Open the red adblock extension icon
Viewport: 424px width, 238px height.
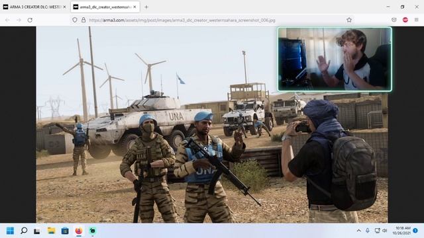click(x=405, y=20)
